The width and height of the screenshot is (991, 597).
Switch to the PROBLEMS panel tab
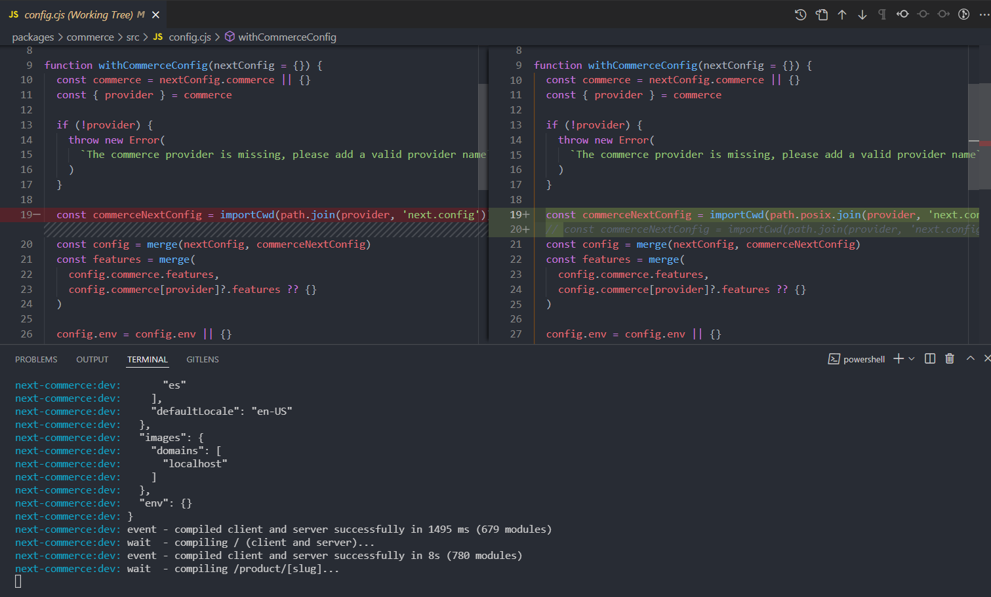pos(36,360)
